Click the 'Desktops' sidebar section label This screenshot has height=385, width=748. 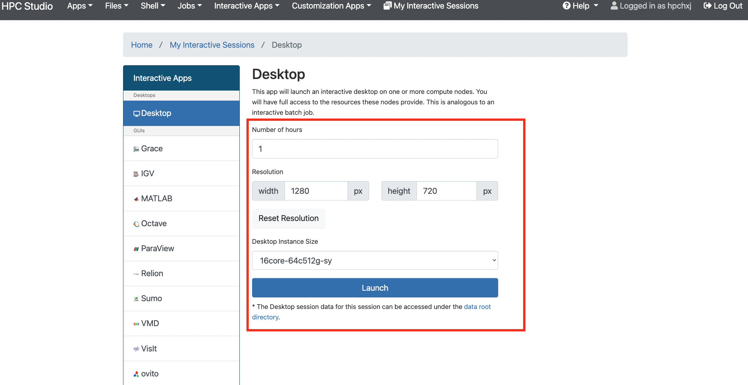[144, 95]
